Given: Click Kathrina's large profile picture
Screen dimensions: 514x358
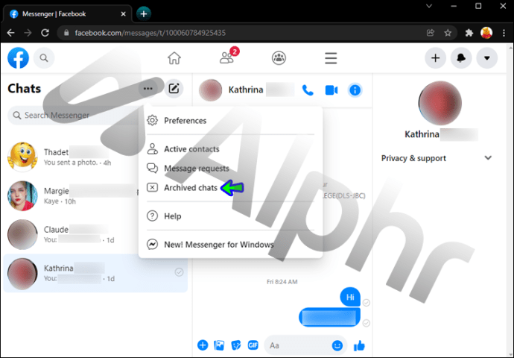Looking at the screenshot, I should (x=440, y=103).
